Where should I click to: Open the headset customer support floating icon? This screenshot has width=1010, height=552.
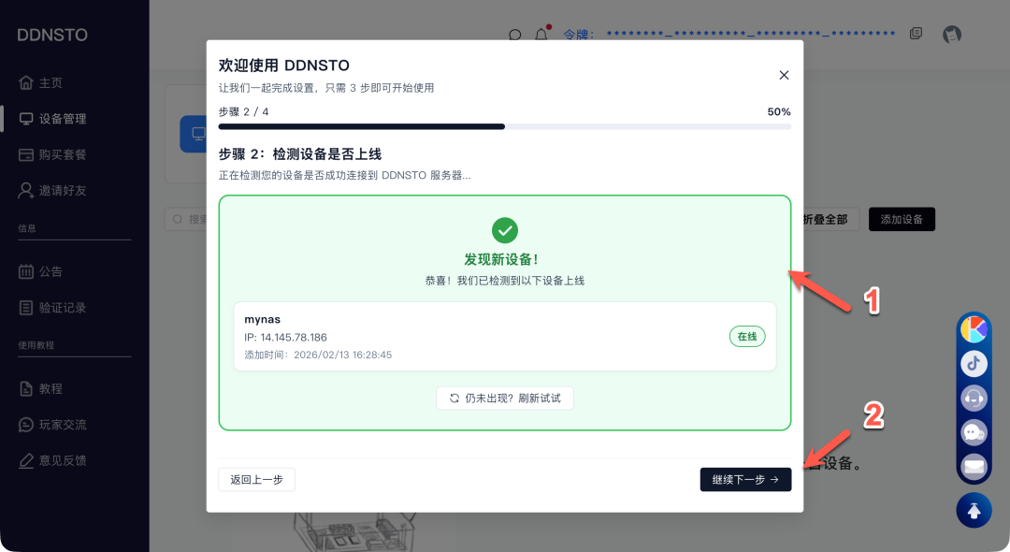click(974, 398)
